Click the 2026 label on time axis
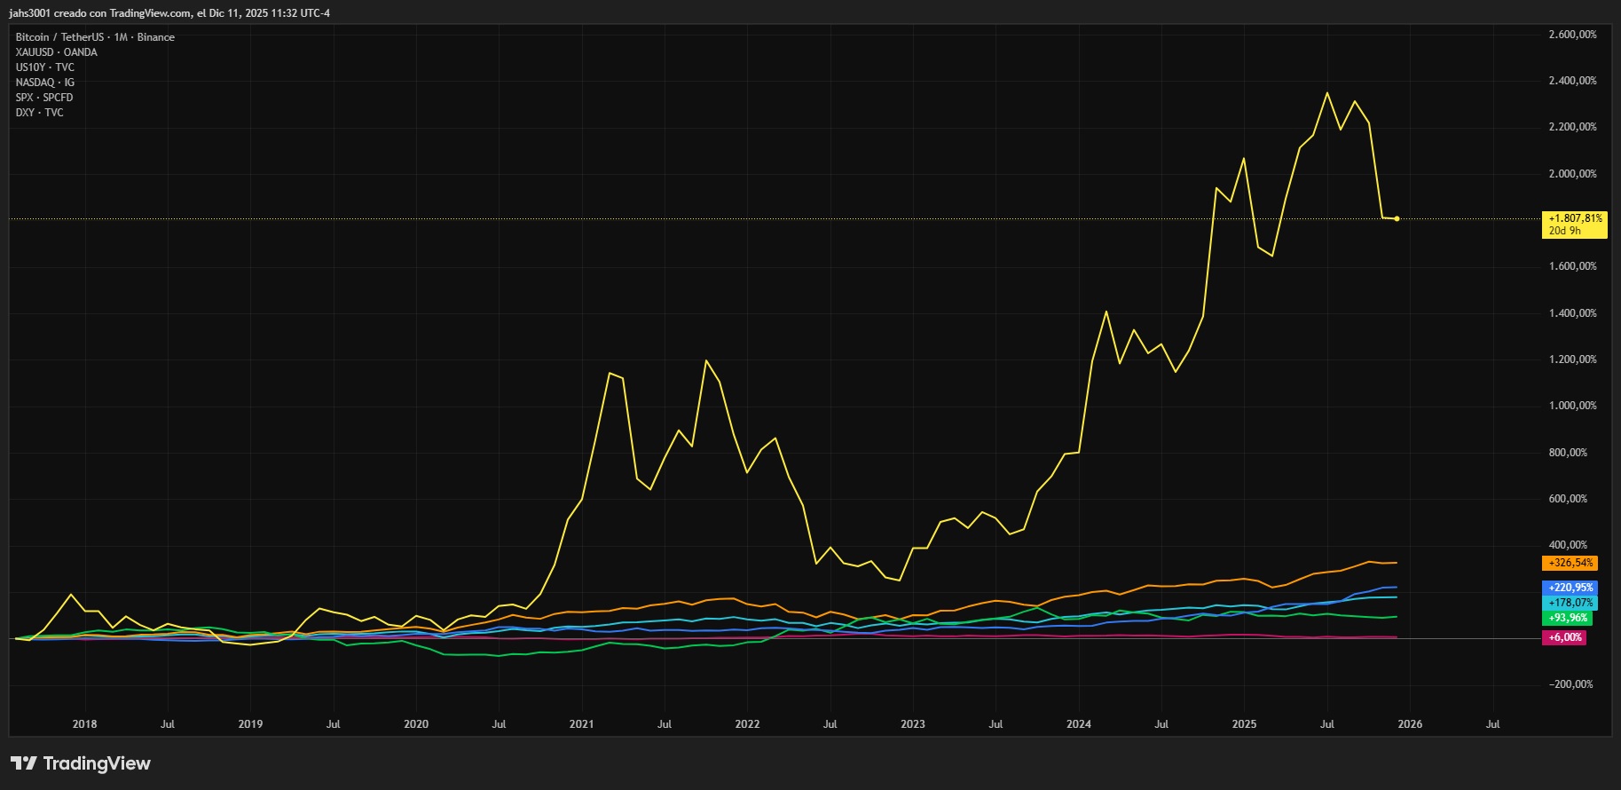This screenshot has height=790, width=1621. pyautogui.click(x=1409, y=724)
